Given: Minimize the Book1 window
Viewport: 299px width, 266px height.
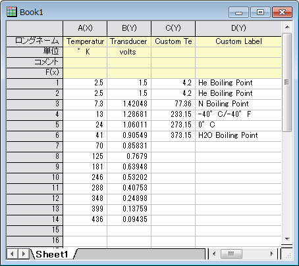Looking at the screenshot, I should [x=238, y=12].
